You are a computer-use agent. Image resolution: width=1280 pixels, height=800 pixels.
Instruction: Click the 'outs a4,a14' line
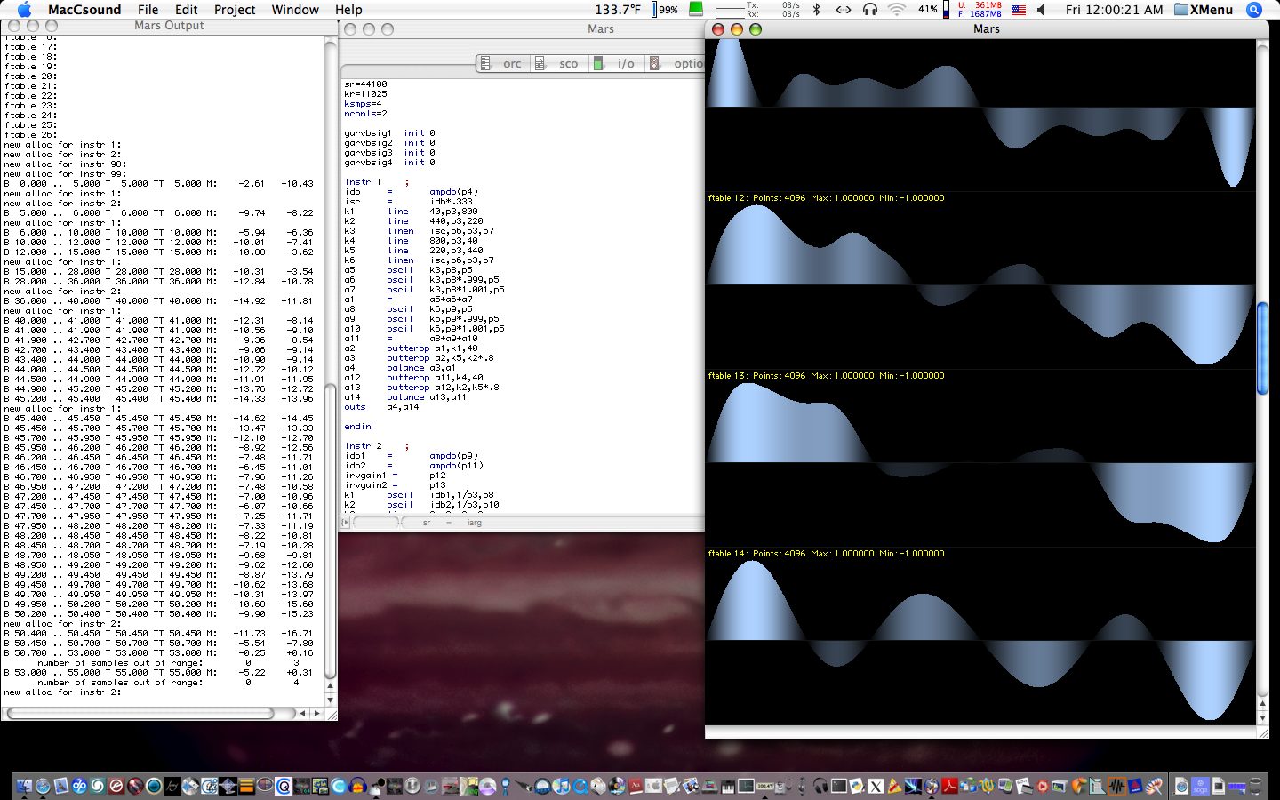pyautogui.click(x=381, y=407)
